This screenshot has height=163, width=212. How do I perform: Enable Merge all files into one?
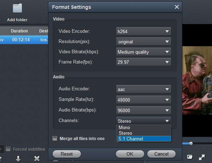tap(55, 139)
